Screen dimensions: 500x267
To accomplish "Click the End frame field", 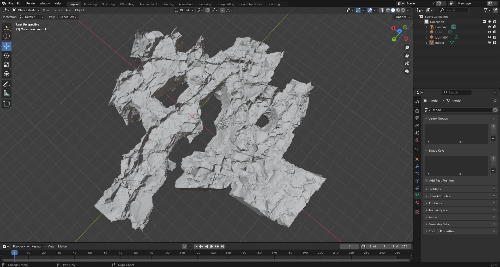I will 400,246.
